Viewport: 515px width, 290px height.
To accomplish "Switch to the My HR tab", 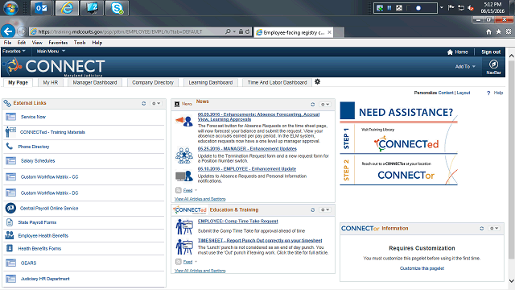I will click(x=50, y=82).
